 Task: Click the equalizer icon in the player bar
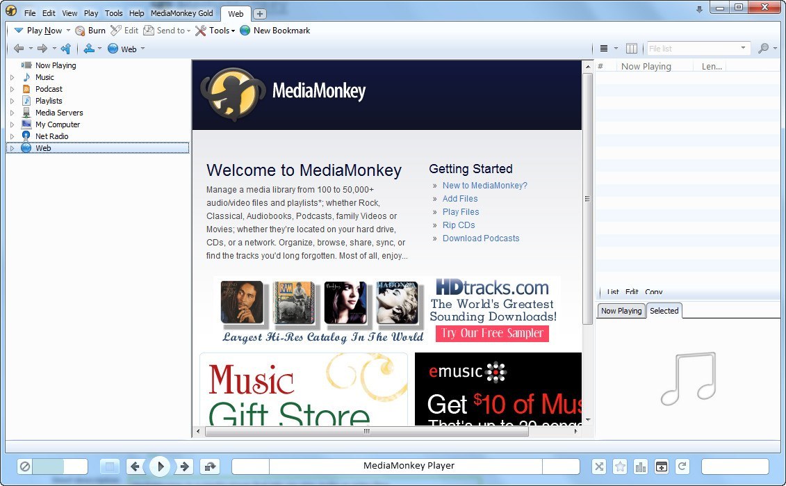[640, 466]
